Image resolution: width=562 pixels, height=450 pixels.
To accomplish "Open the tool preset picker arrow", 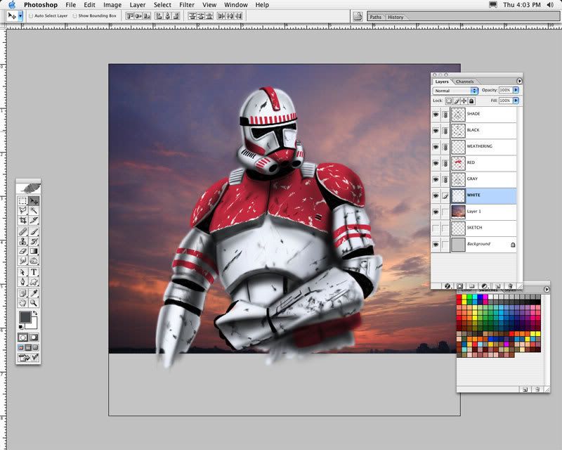I will [x=20, y=15].
